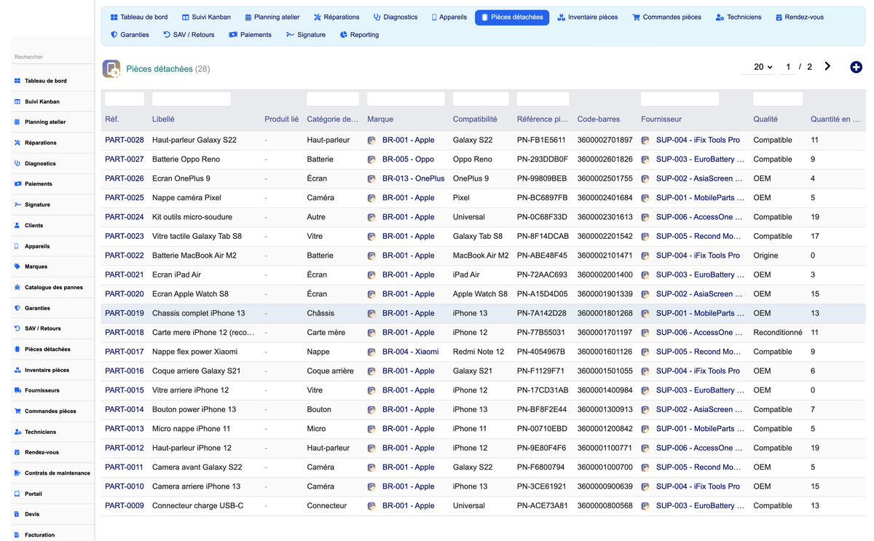This screenshot has width=874, height=541.
Task: Click reference PN-ACE73A81
Action: (542, 505)
